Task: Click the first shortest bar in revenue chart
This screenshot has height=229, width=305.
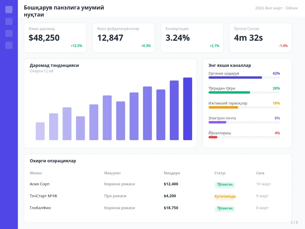Action: [40, 131]
